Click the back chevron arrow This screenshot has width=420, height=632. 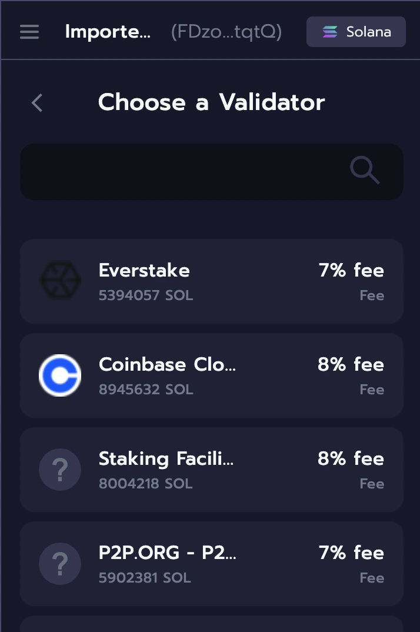36,102
